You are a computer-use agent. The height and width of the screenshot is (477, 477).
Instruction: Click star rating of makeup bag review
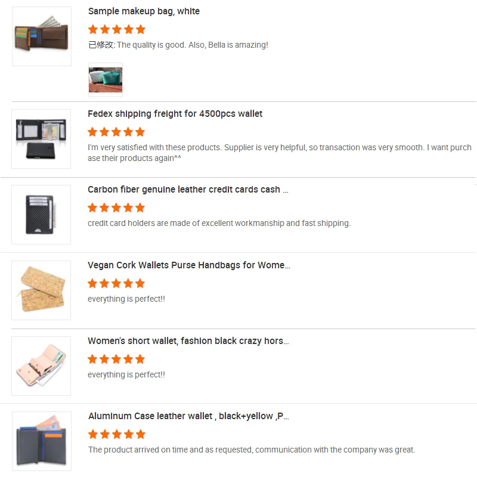coord(117,29)
